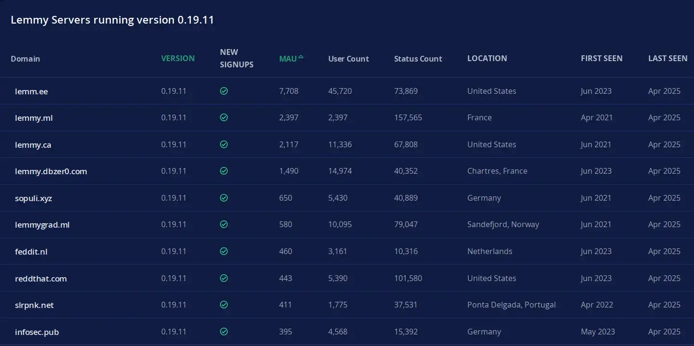Click status count 10,316
This screenshot has width=694, height=346.
coord(406,251)
